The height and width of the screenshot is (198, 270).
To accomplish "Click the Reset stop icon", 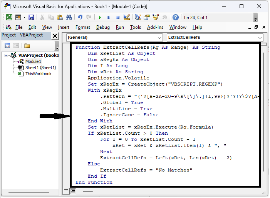I will [117, 17].
